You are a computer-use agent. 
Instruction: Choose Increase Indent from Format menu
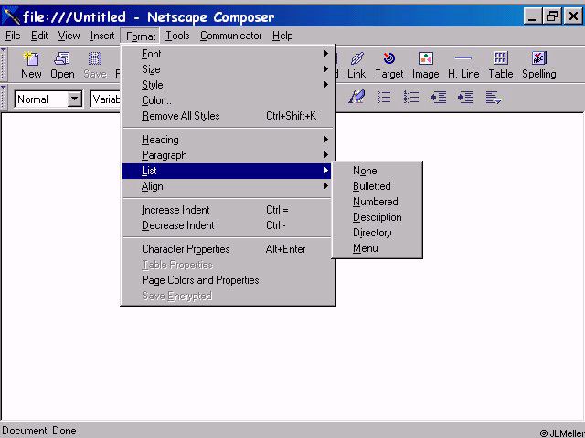click(x=229, y=210)
